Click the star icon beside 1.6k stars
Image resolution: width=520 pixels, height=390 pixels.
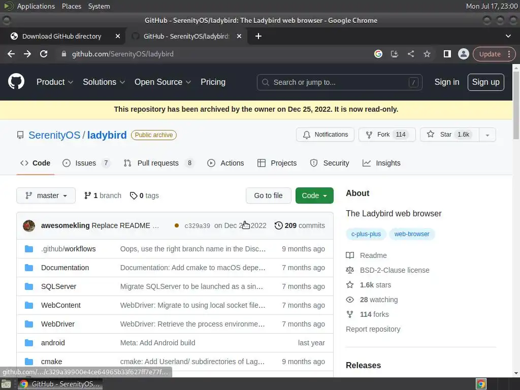[350, 284]
